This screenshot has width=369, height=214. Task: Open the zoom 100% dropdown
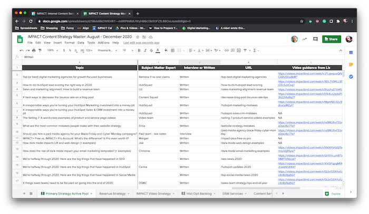[53, 50]
